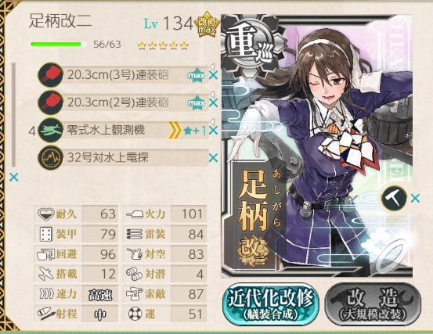The image size is (433, 334).
Task: Remove 零式水上観測機 with the X mark
Action: [x=213, y=131]
